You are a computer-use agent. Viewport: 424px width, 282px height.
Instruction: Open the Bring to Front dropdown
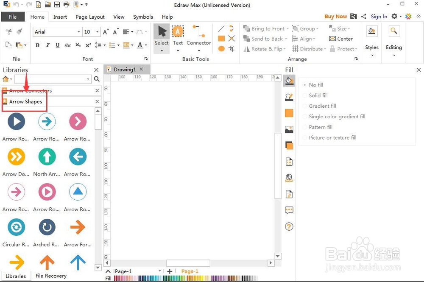288,29
